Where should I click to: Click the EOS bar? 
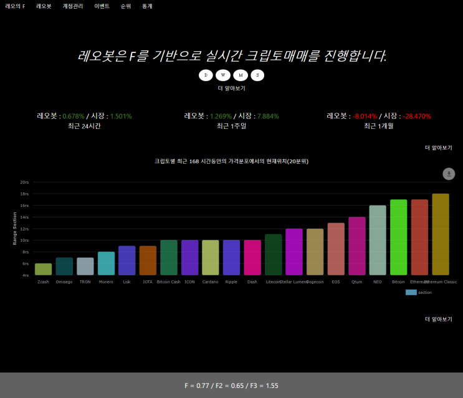pyautogui.click(x=336, y=249)
